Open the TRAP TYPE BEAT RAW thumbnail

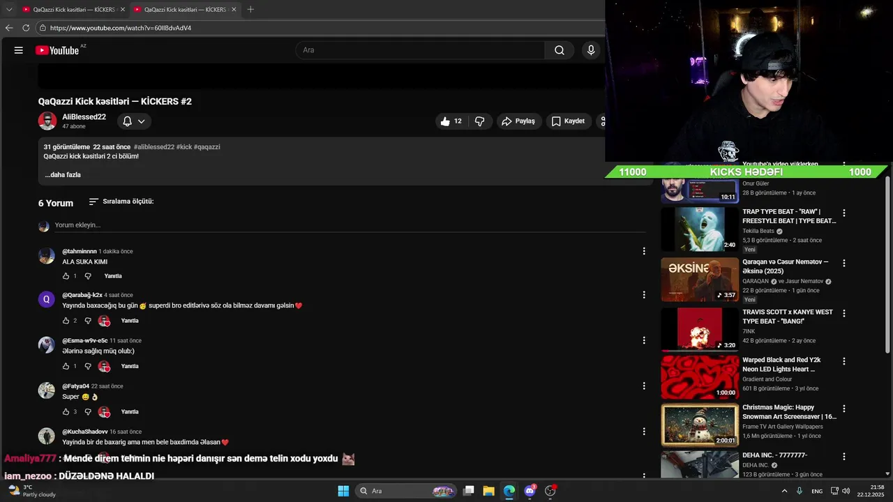pos(700,229)
